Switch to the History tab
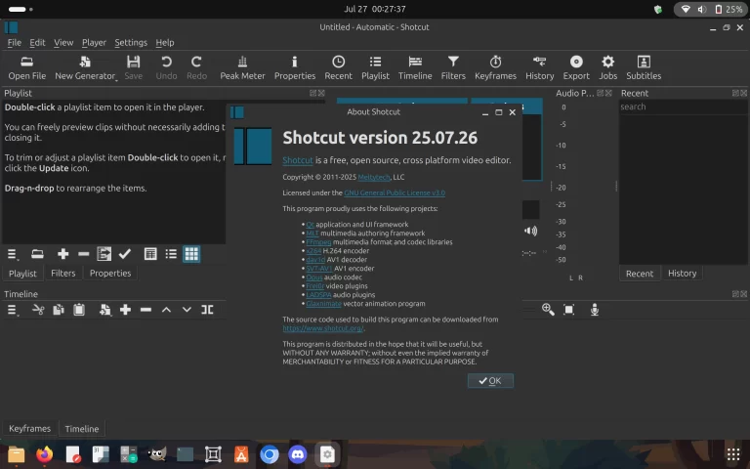750x469 pixels. pos(682,274)
